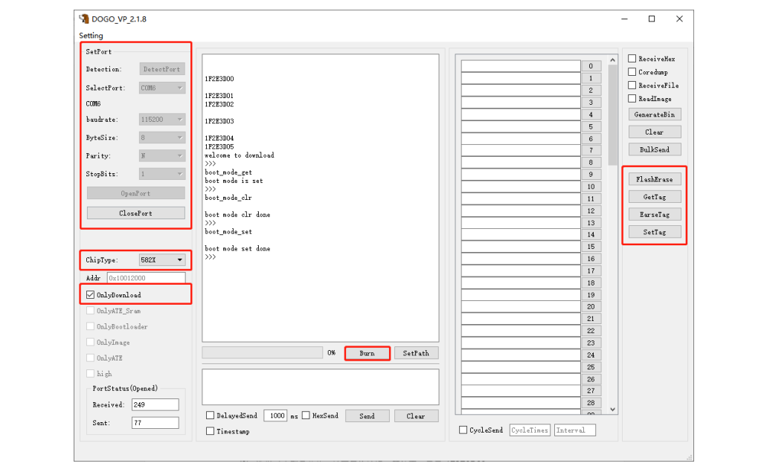Enable the Timestamp checkbox
Image resolution: width=770 pixels, height=469 pixels.
click(211, 431)
